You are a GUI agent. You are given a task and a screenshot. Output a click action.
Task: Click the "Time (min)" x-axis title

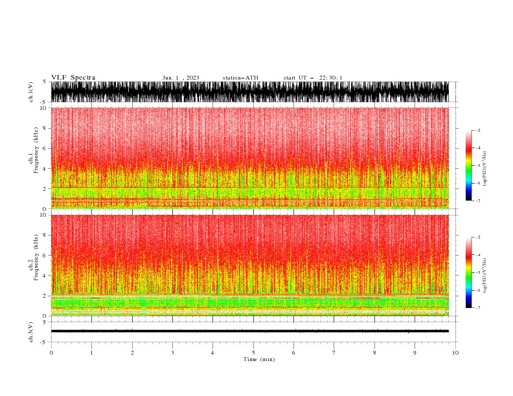pos(259,359)
